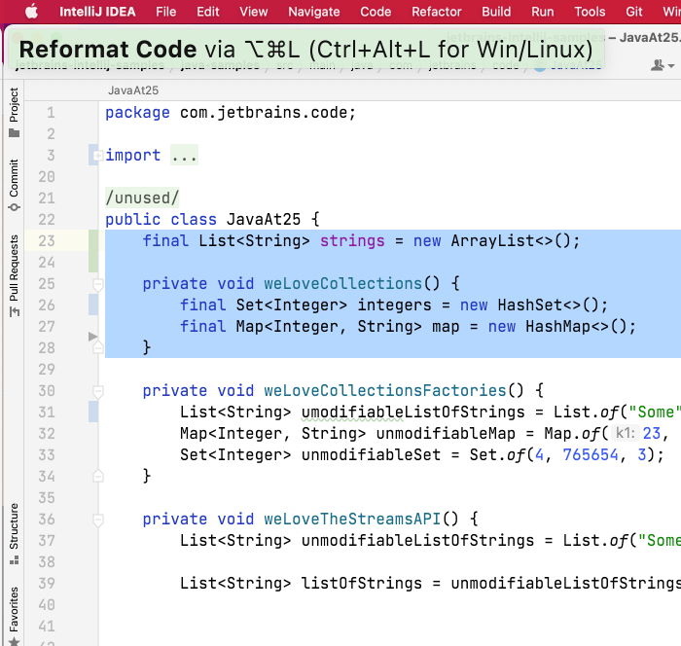This screenshot has height=646, width=681.
Task: Click the green added-lines marker at line 23
Action: click(93, 251)
